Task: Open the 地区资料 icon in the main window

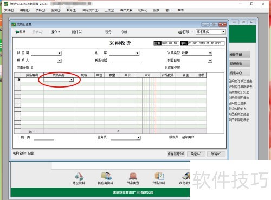Action: coord(79,176)
